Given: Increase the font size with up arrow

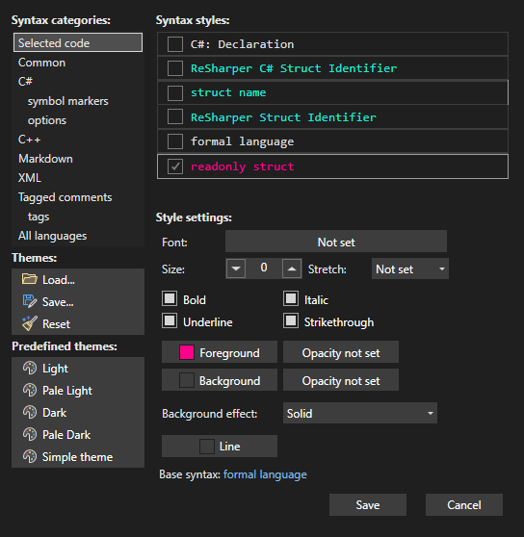Looking at the screenshot, I should tap(292, 268).
